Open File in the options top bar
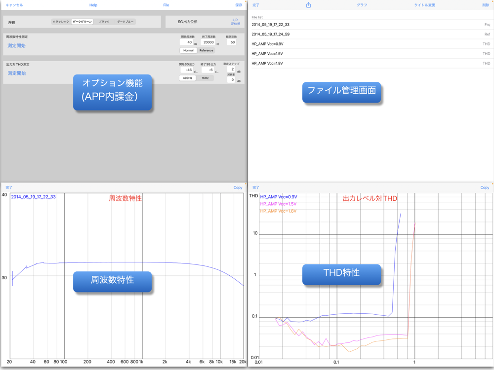The height and width of the screenshot is (370, 494). click(x=166, y=5)
